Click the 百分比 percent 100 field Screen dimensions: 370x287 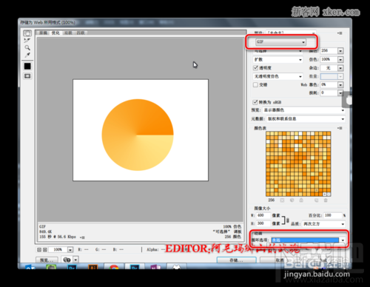pyautogui.click(x=333, y=215)
